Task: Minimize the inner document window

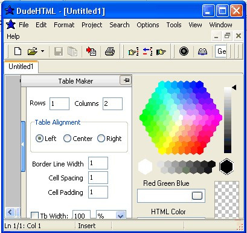Action: pyautogui.click(x=216, y=36)
